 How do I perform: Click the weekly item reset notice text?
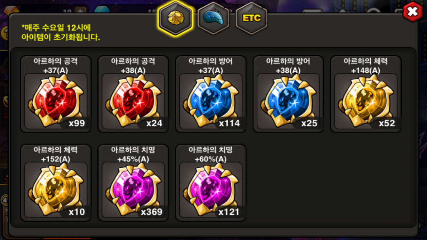pyautogui.click(x=60, y=32)
